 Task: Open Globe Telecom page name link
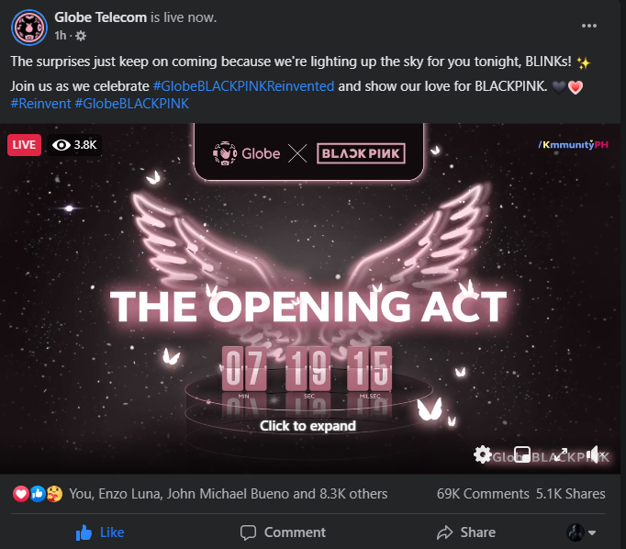click(x=101, y=17)
